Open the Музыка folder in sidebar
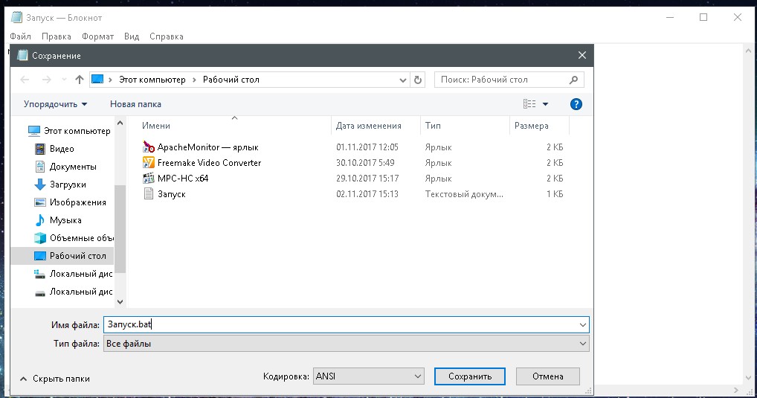 click(65, 220)
